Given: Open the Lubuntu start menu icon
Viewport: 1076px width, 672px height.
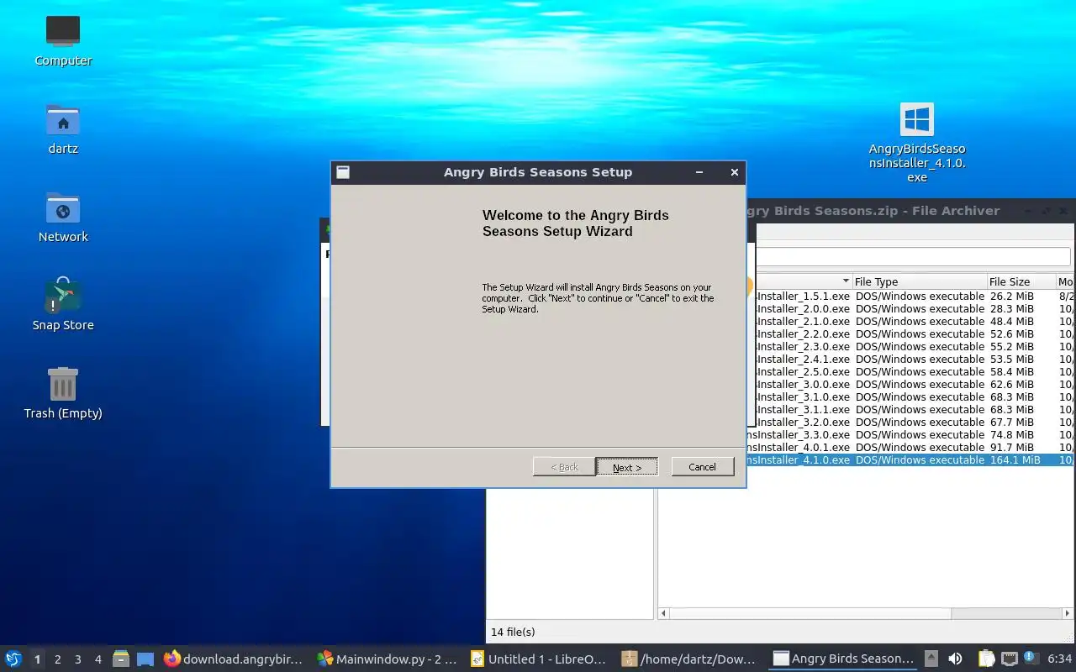Looking at the screenshot, I should 13,659.
